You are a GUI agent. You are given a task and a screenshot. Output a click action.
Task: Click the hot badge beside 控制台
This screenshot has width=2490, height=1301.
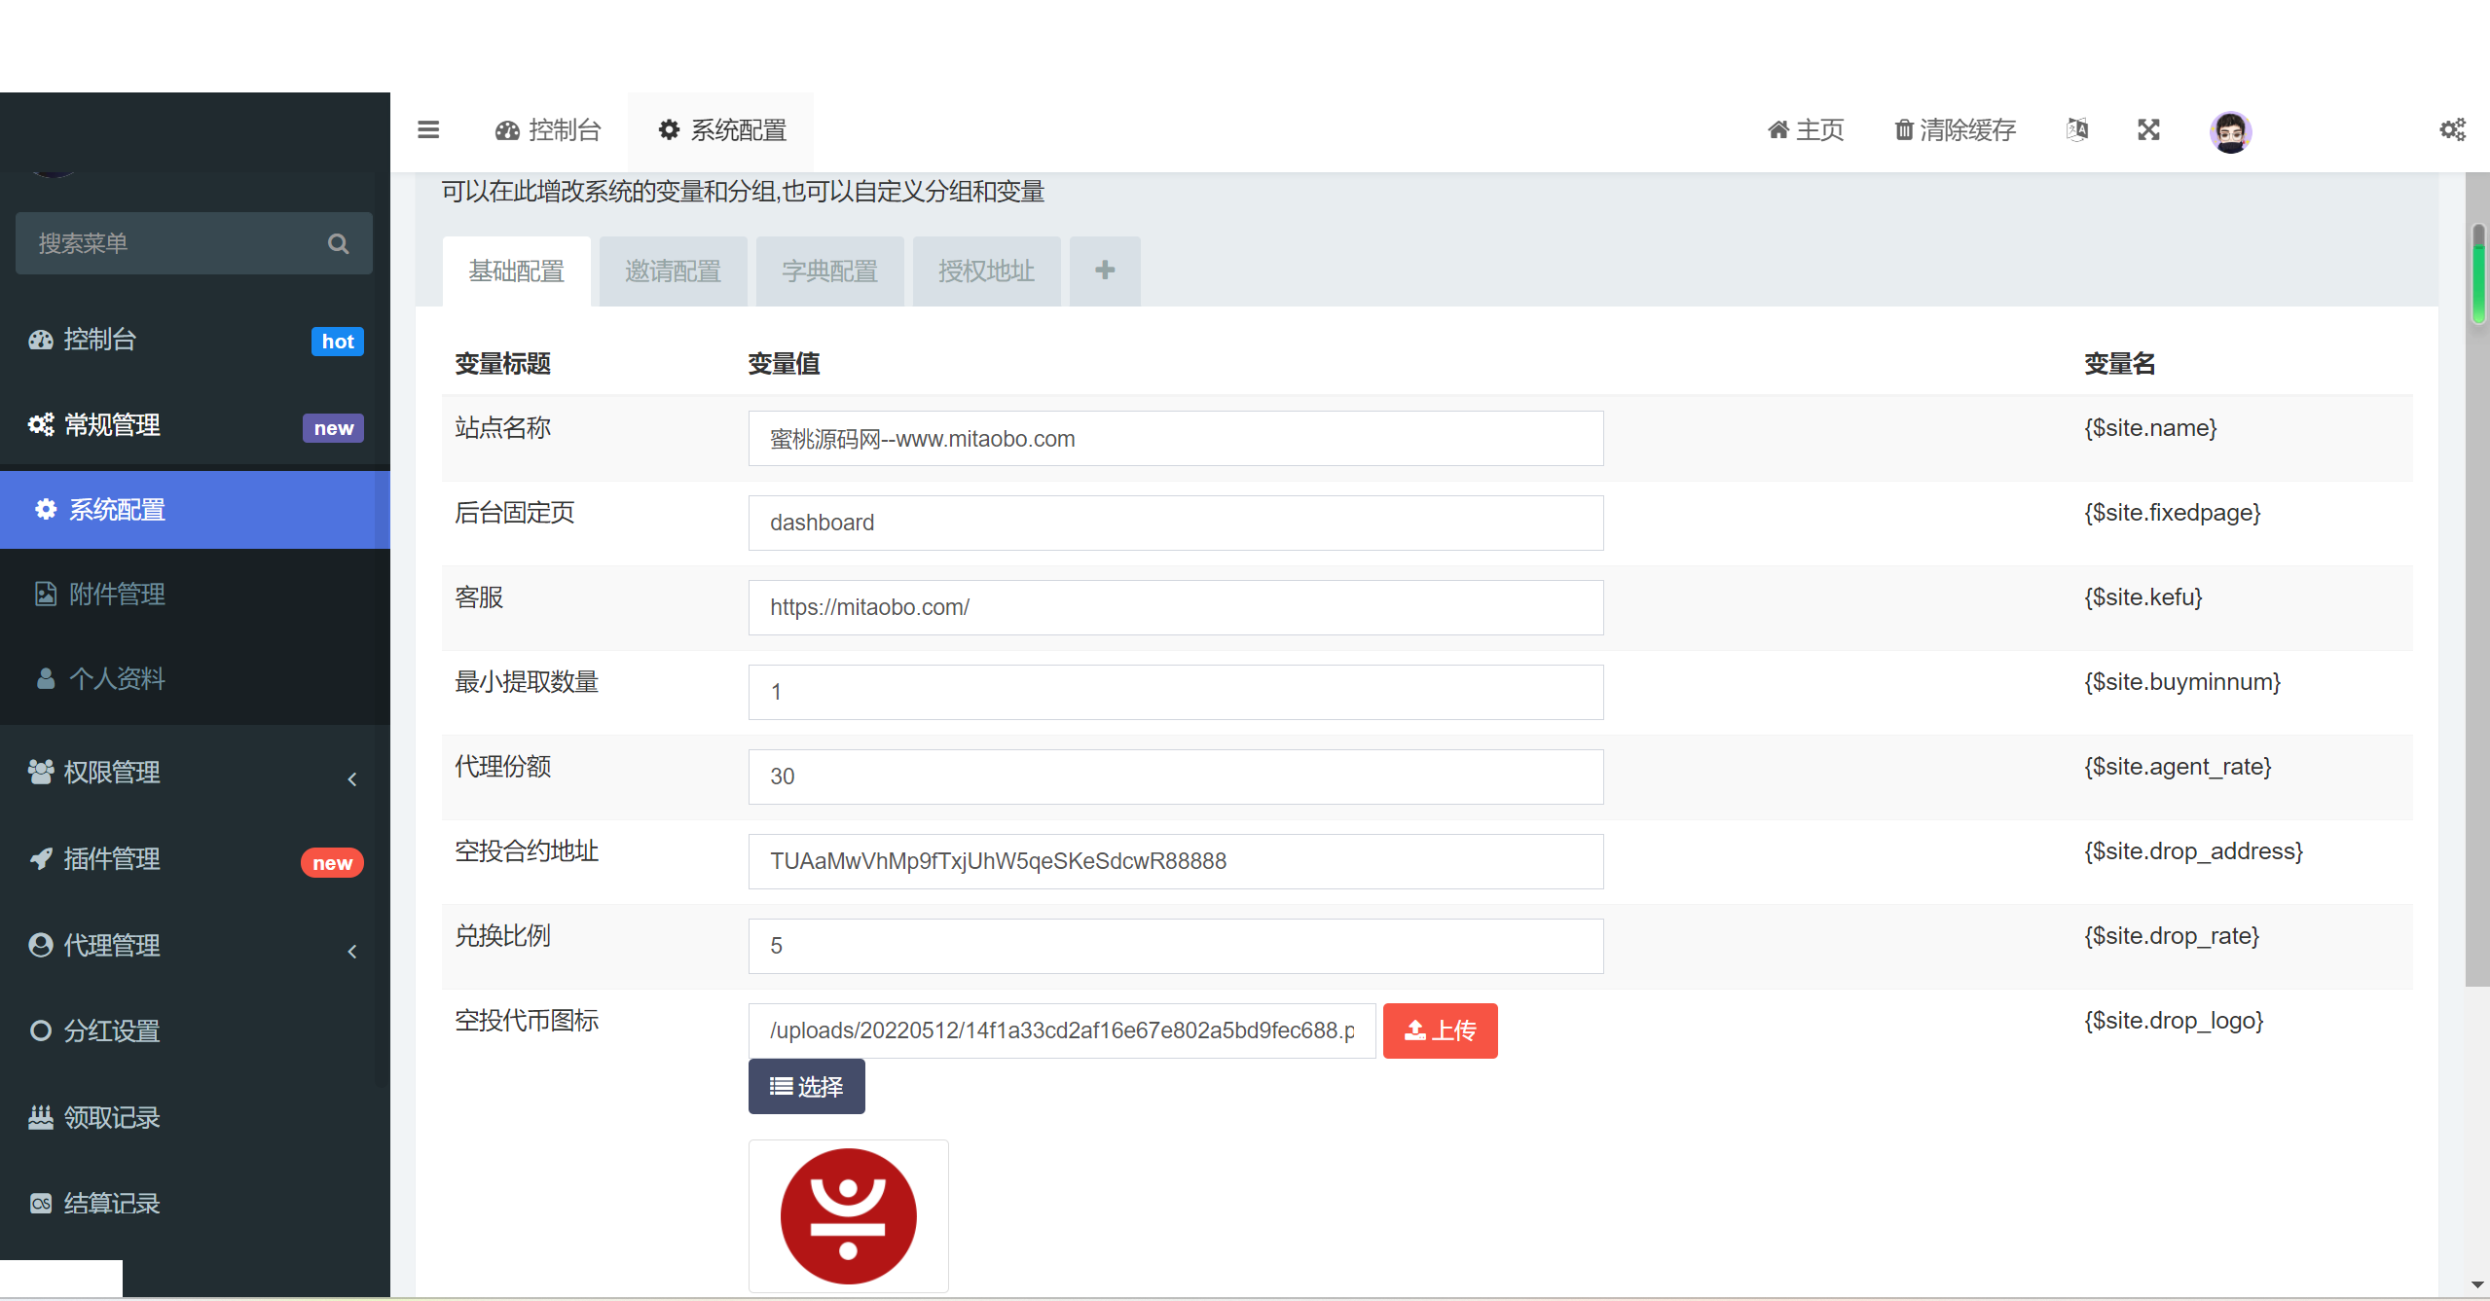coord(338,342)
